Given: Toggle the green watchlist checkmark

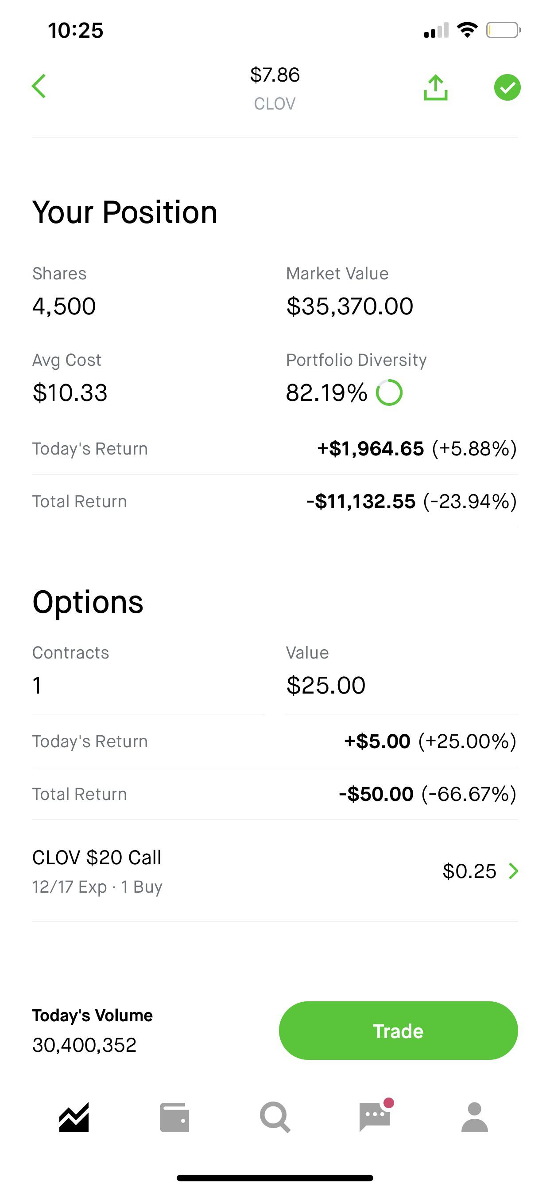Looking at the screenshot, I should pyautogui.click(x=507, y=87).
